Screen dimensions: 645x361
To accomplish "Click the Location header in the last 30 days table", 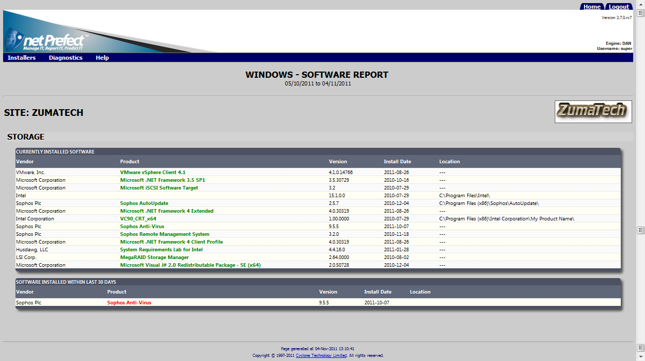I will point(420,292).
